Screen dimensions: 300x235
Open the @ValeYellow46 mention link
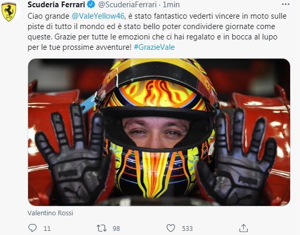[x=98, y=16]
